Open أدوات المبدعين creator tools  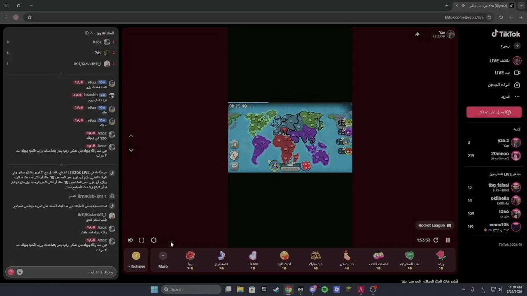tap(504, 85)
